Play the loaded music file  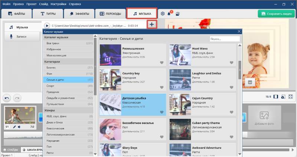[x=47, y=26]
